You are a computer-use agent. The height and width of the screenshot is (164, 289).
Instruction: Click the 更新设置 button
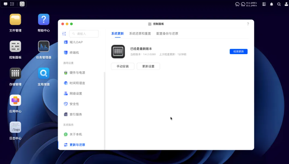(148, 66)
